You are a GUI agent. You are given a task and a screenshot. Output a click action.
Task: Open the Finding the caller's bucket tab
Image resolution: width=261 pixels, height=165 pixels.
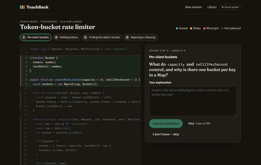pyautogui.click(x=102, y=37)
